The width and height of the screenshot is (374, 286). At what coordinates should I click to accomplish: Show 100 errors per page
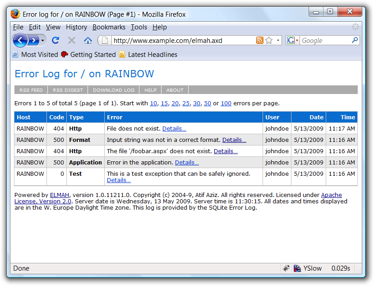tap(226, 103)
